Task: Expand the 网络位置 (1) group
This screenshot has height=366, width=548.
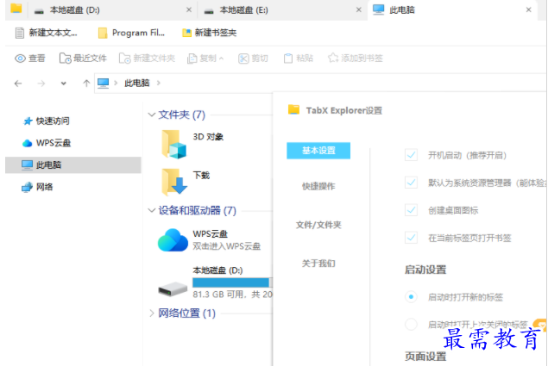Action: pos(151,313)
